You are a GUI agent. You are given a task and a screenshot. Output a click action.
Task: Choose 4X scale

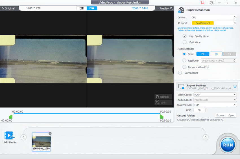pos(230,54)
